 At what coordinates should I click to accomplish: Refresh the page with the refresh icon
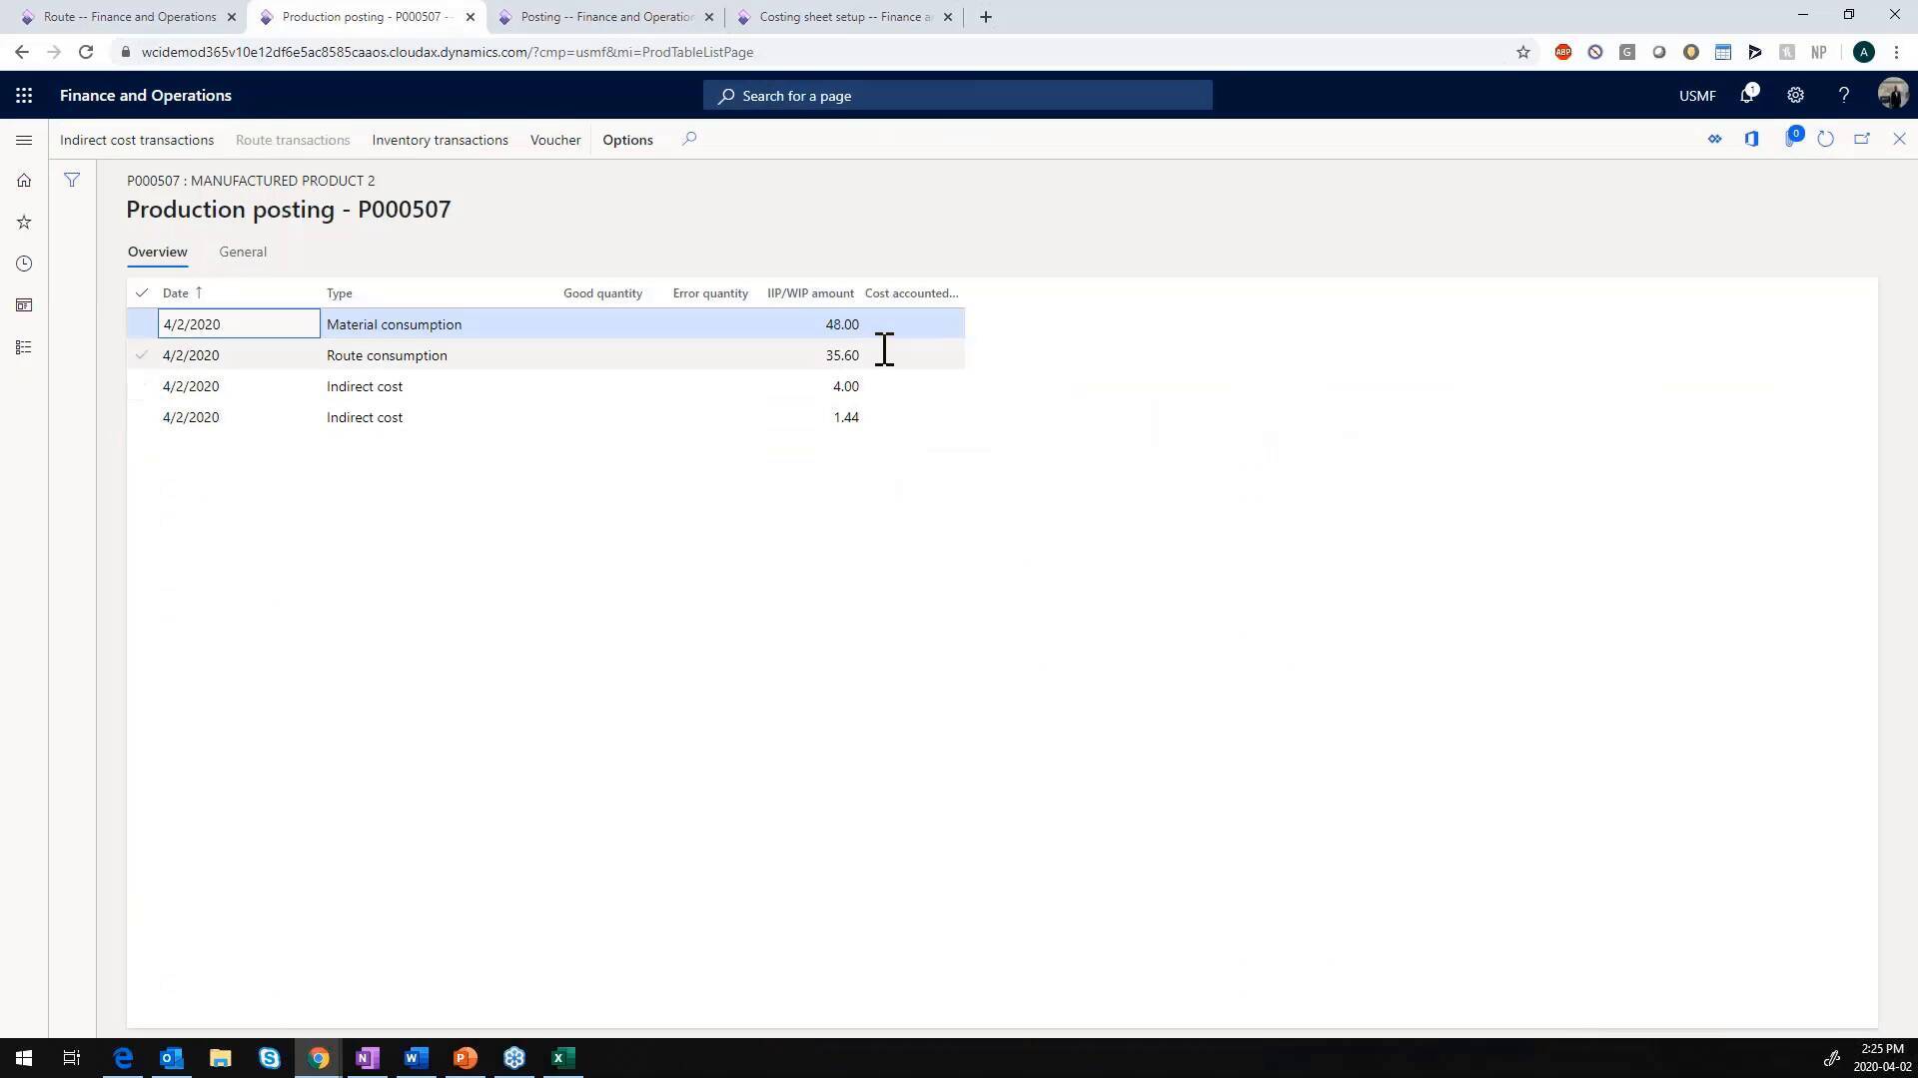(x=1826, y=139)
